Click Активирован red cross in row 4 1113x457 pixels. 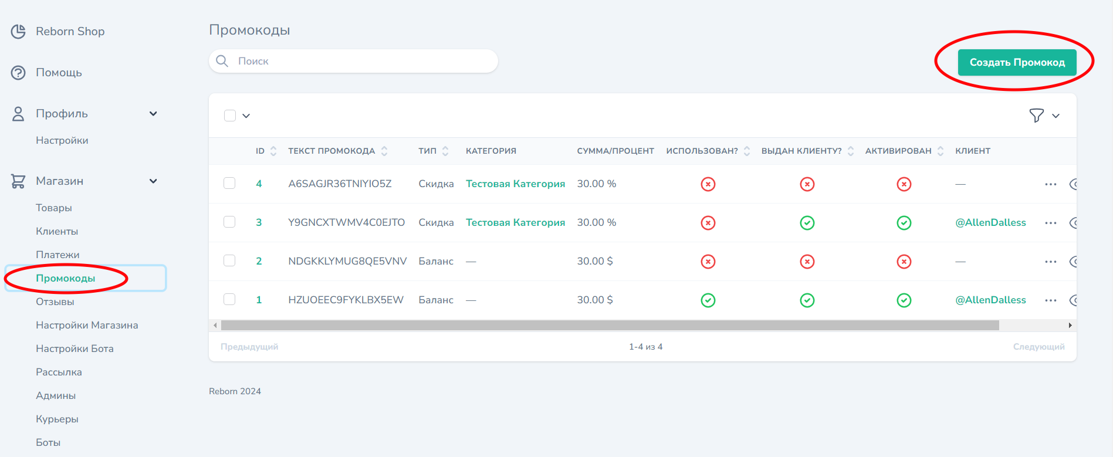click(904, 184)
